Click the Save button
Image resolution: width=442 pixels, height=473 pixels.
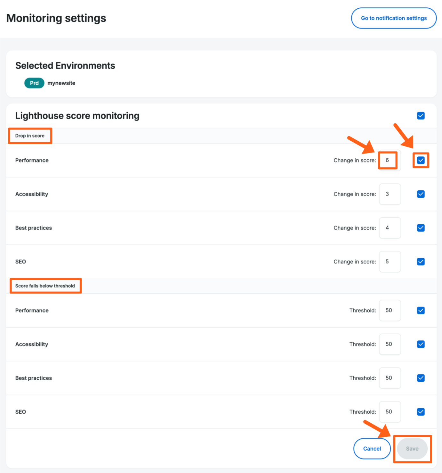pyautogui.click(x=412, y=449)
